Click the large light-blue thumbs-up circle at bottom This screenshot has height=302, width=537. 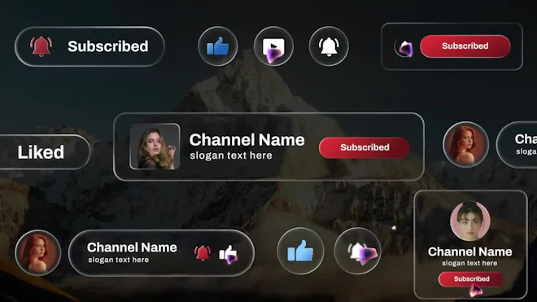(300, 251)
